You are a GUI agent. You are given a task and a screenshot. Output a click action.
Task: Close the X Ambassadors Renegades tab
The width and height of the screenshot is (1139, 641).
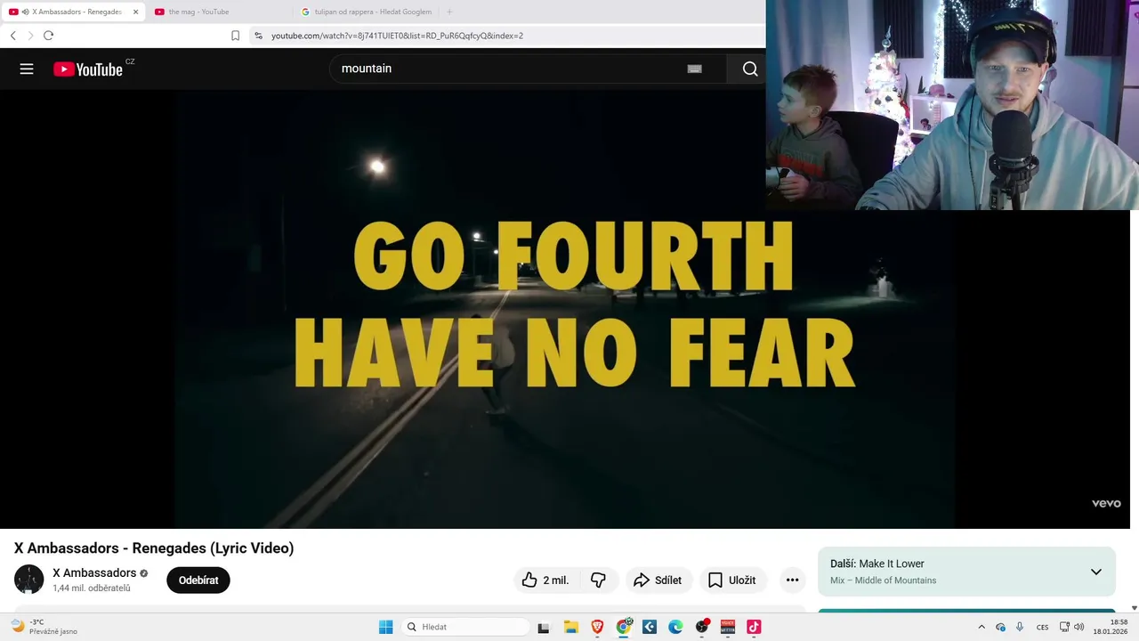coord(136,12)
